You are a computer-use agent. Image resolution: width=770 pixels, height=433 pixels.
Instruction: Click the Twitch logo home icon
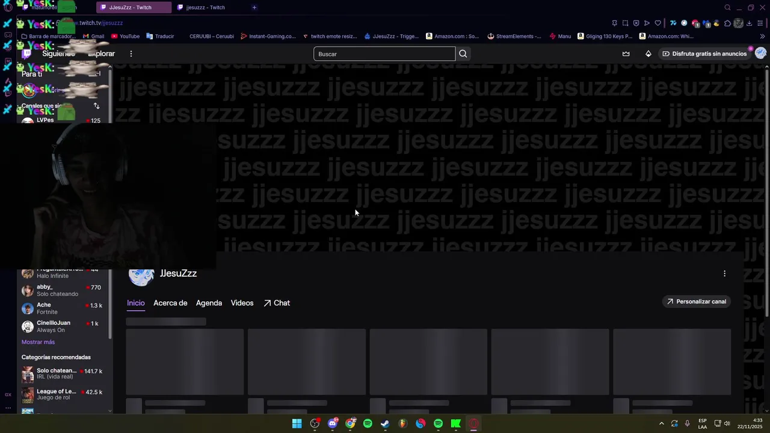(27, 54)
